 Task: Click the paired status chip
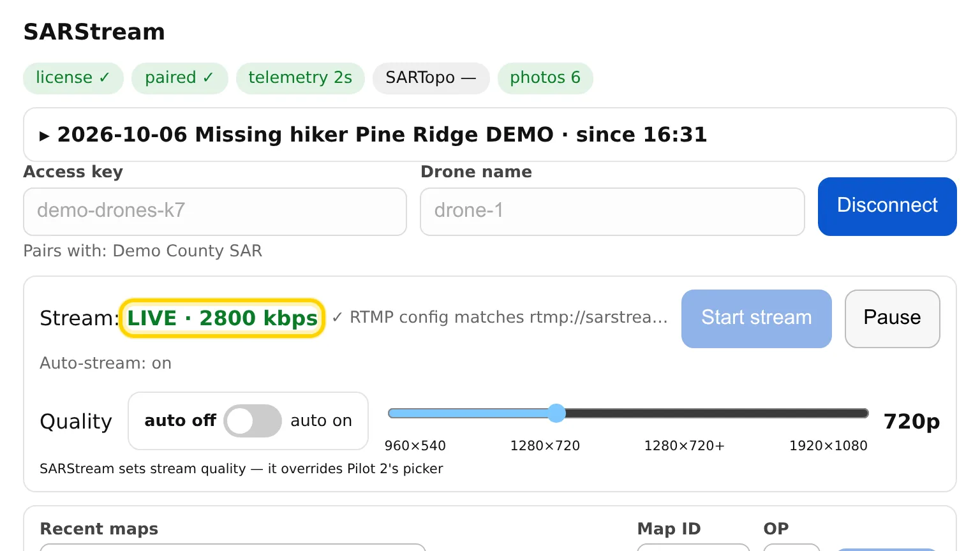179,78
